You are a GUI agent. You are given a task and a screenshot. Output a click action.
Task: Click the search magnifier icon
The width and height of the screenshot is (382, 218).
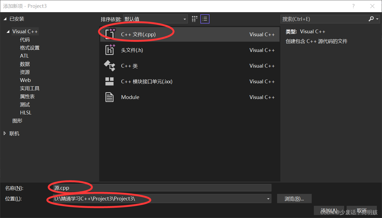tap(371, 19)
